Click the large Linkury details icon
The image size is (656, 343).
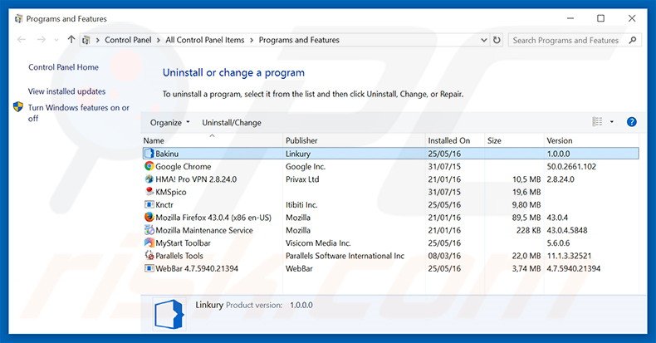pyautogui.click(x=169, y=313)
